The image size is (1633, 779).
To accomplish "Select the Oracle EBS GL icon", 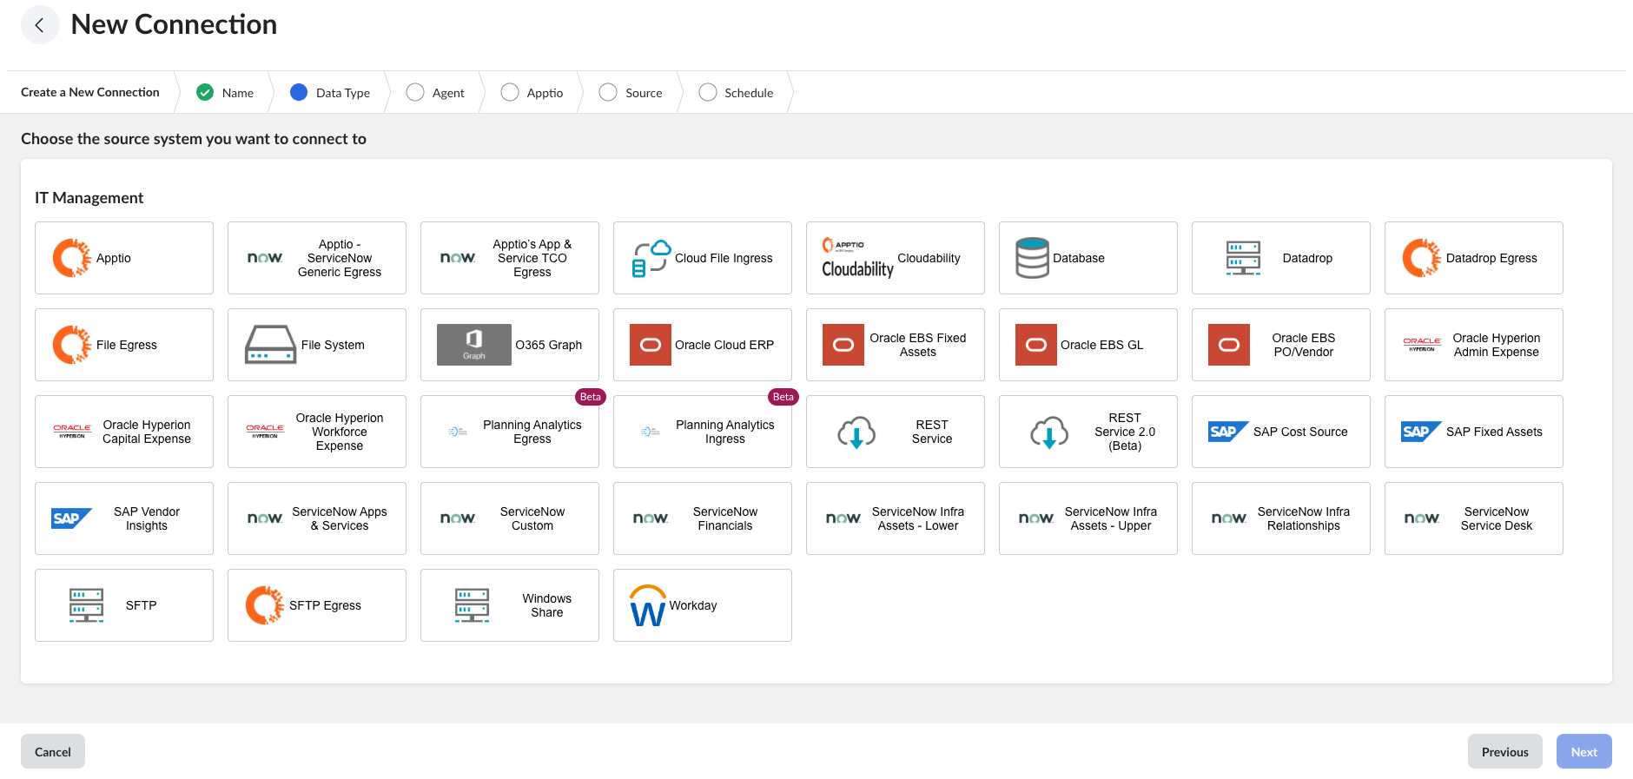I will click(x=1036, y=345).
